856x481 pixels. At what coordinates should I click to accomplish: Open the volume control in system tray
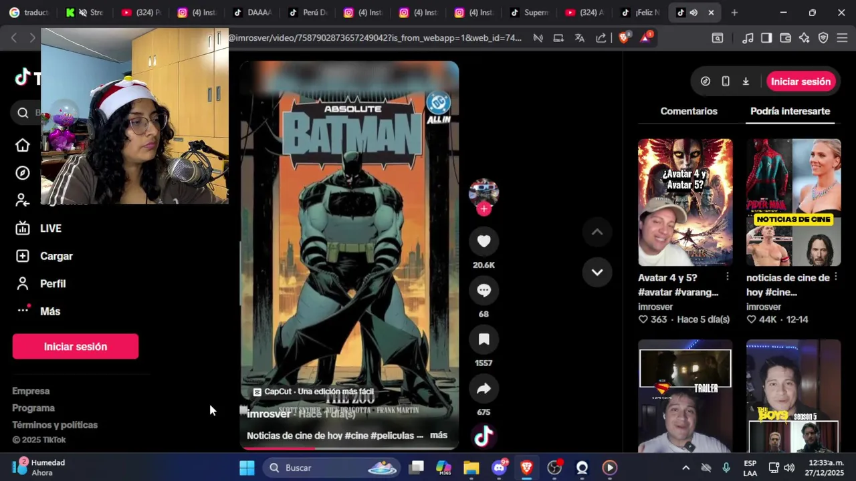[789, 468]
